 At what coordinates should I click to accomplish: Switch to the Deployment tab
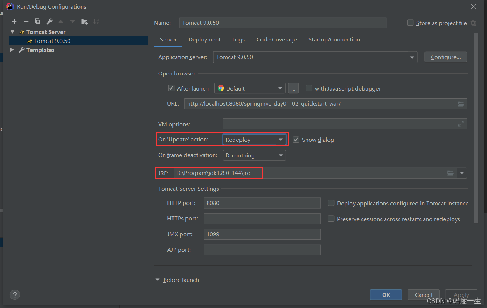[x=205, y=40]
